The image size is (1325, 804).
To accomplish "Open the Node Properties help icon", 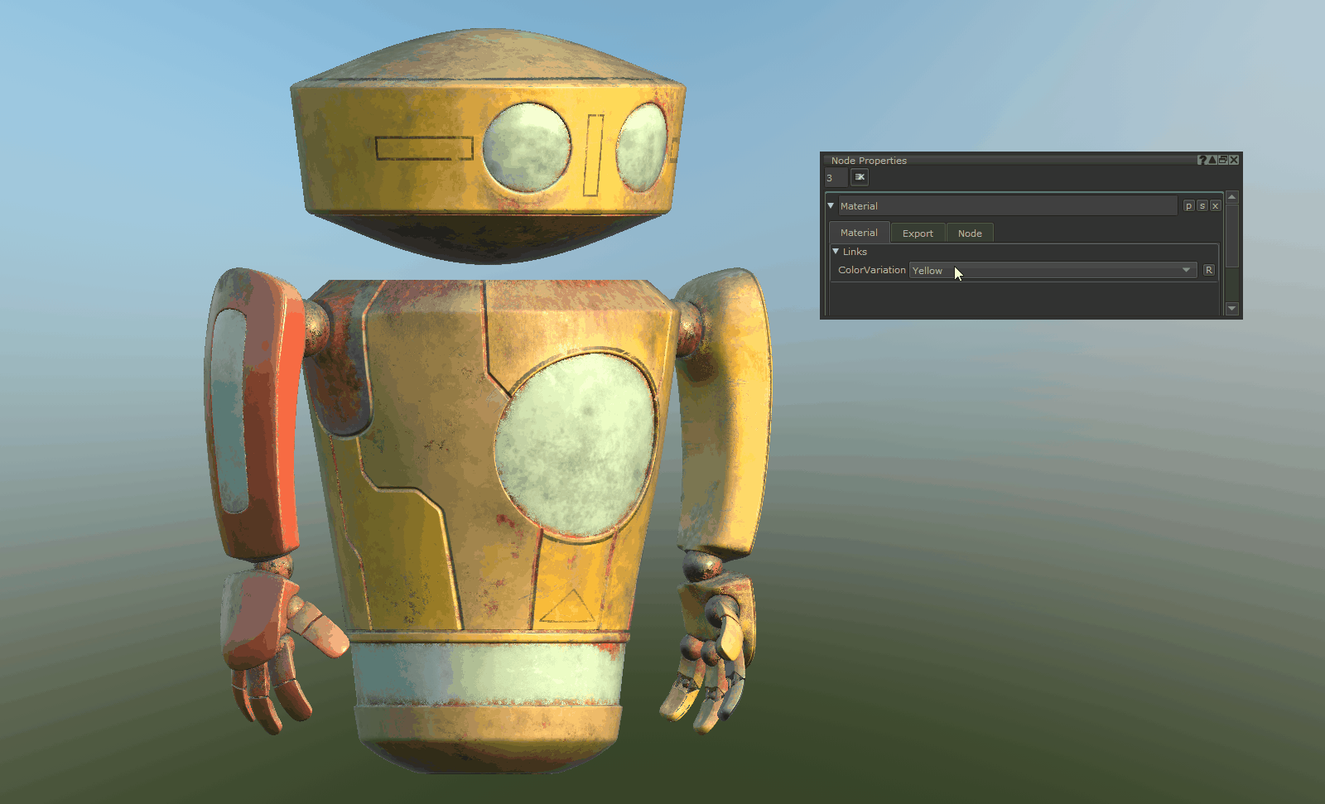I will (x=1202, y=160).
